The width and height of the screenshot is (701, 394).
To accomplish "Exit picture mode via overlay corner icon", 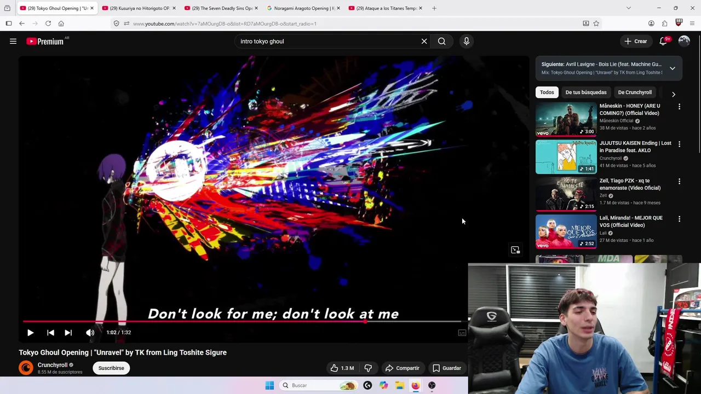I will (x=515, y=250).
